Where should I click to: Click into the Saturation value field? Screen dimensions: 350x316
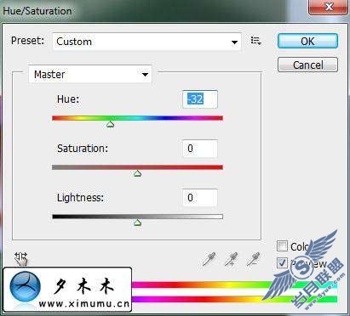pyautogui.click(x=200, y=149)
